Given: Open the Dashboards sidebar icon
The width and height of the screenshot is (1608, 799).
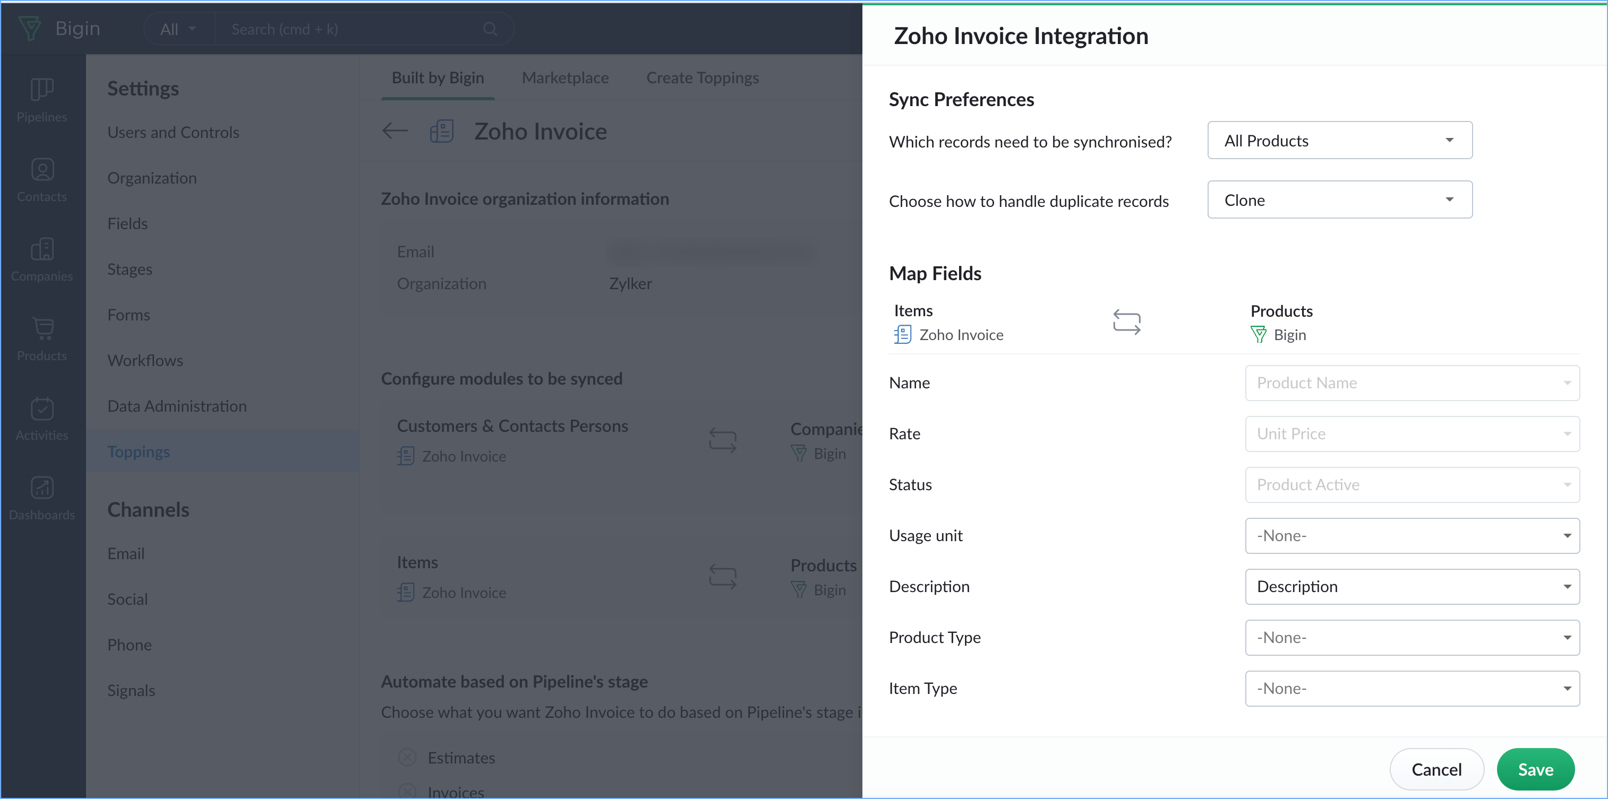Looking at the screenshot, I should pos(42,488).
